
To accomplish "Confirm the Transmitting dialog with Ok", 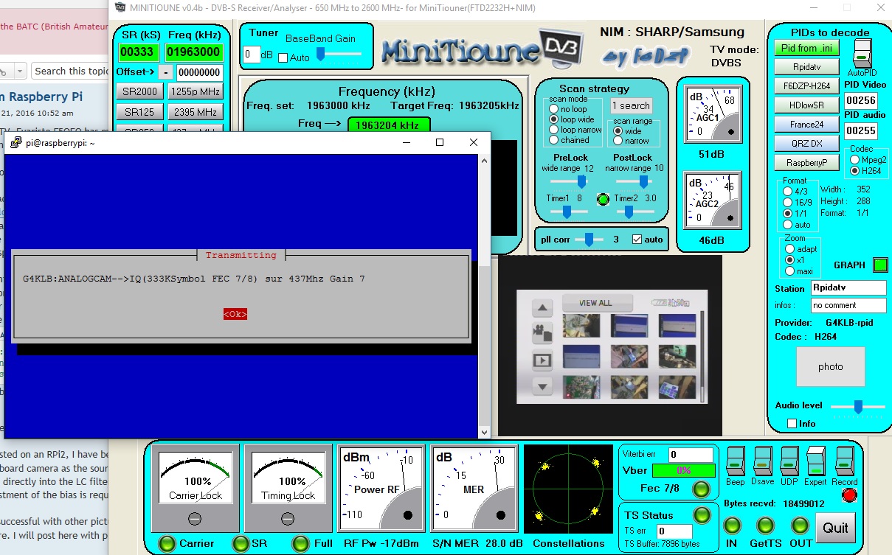I will [x=235, y=314].
